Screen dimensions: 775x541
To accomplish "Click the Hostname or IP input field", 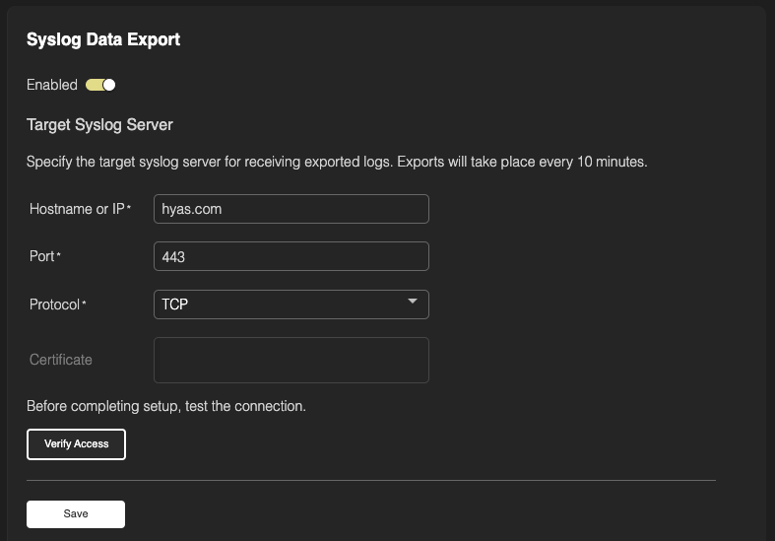I will pos(291,209).
